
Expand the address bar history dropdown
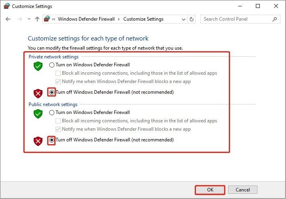[x=183, y=19]
